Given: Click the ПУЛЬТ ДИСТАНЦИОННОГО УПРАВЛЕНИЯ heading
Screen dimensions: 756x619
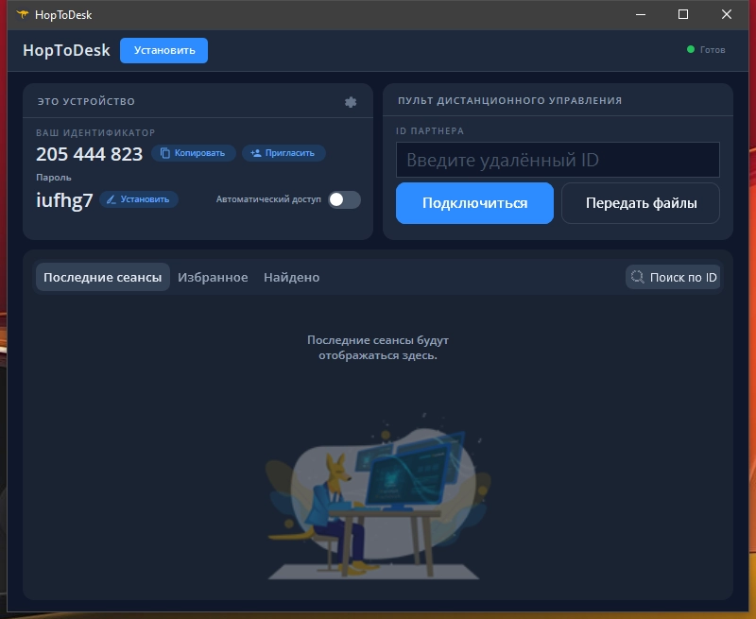Looking at the screenshot, I should click(x=509, y=100).
